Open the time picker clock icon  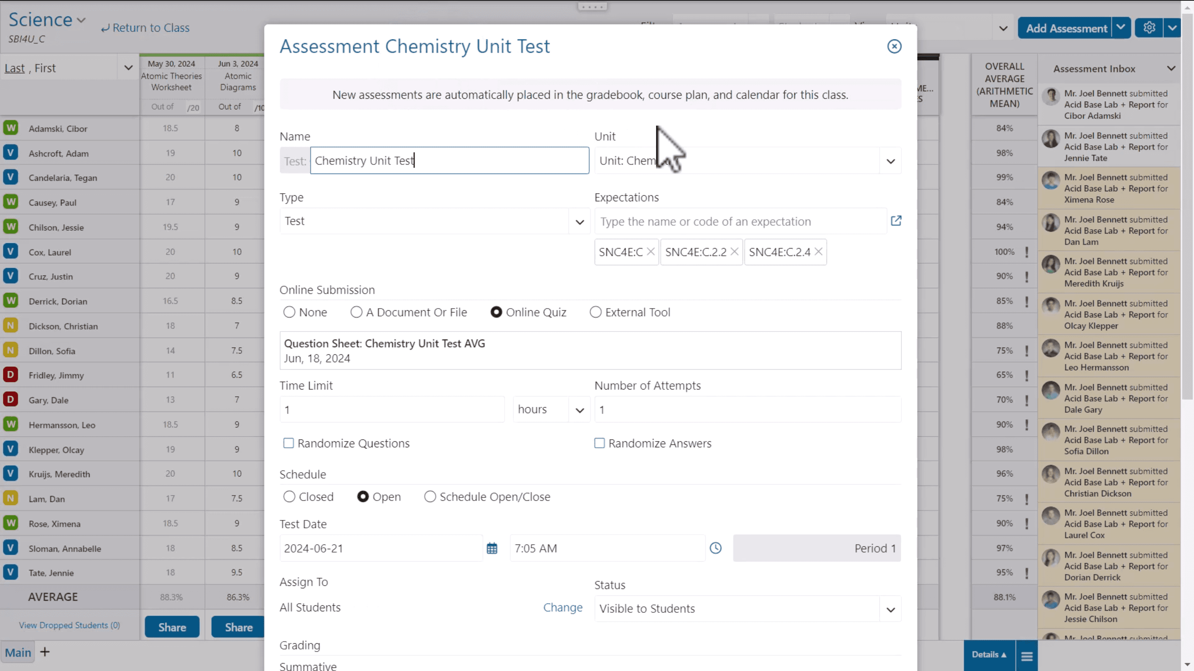(x=716, y=548)
